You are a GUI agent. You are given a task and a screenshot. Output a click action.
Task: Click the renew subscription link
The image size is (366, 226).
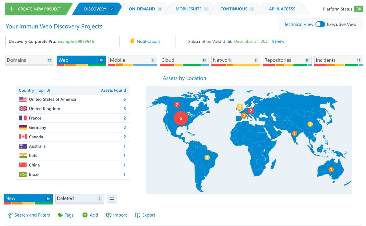tap(279, 41)
